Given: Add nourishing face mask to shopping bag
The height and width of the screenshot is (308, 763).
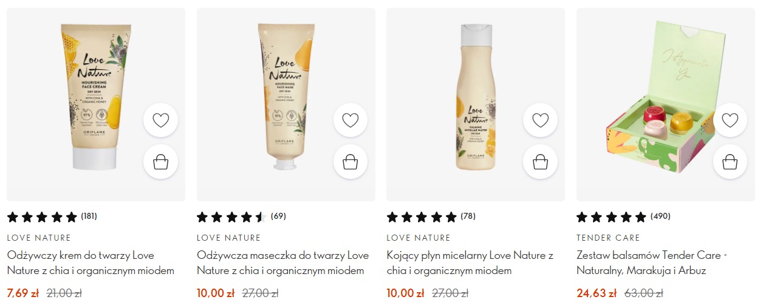Looking at the screenshot, I should [351, 162].
